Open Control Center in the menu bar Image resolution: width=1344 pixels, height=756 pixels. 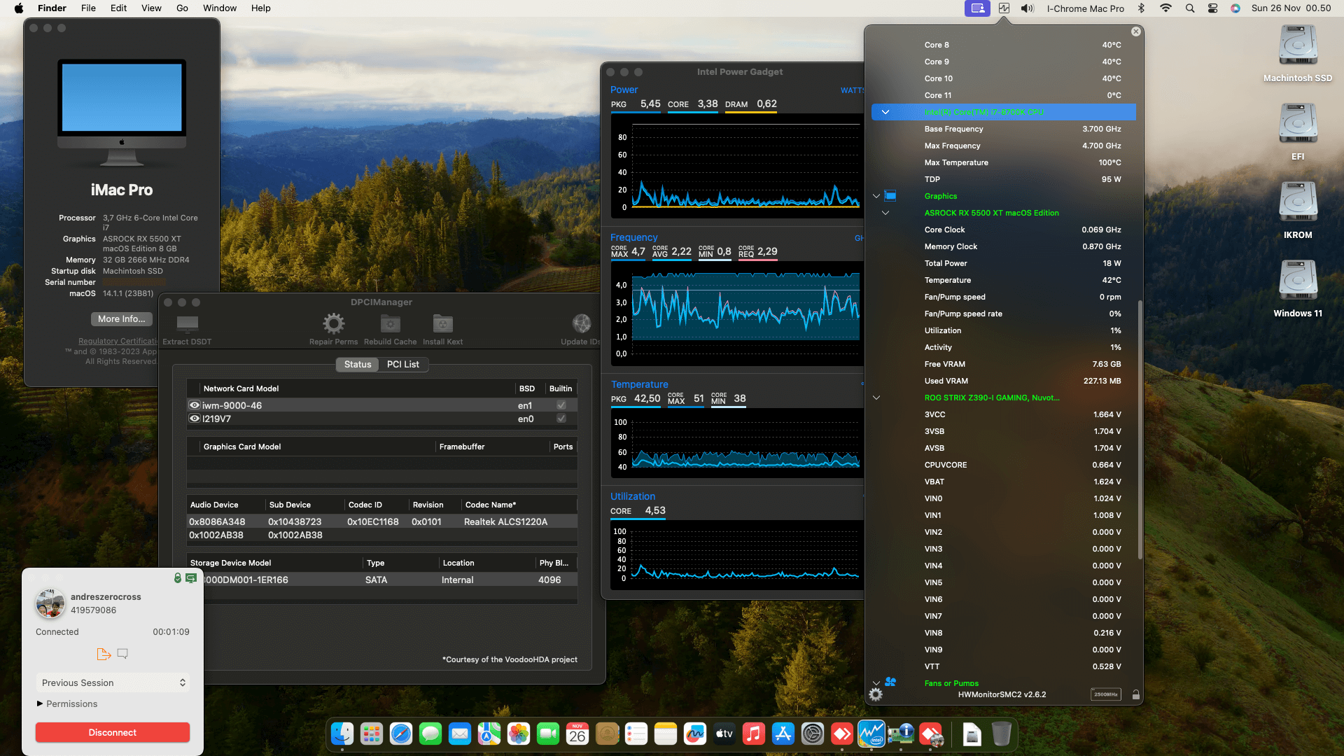[x=1213, y=8]
